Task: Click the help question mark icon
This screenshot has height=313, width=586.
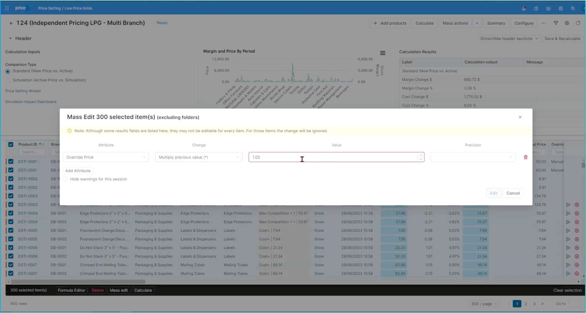Action: click(x=536, y=8)
